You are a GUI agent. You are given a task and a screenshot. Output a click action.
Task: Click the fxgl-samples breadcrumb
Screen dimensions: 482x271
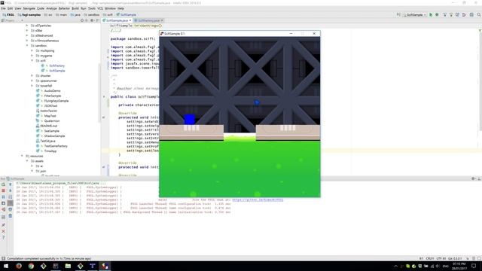coord(29,15)
